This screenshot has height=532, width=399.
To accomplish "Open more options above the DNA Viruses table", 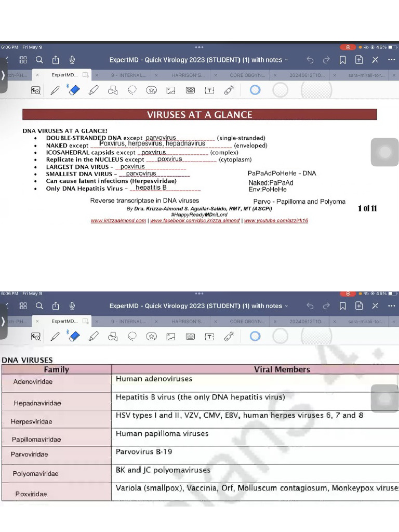I will [x=392, y=305].
